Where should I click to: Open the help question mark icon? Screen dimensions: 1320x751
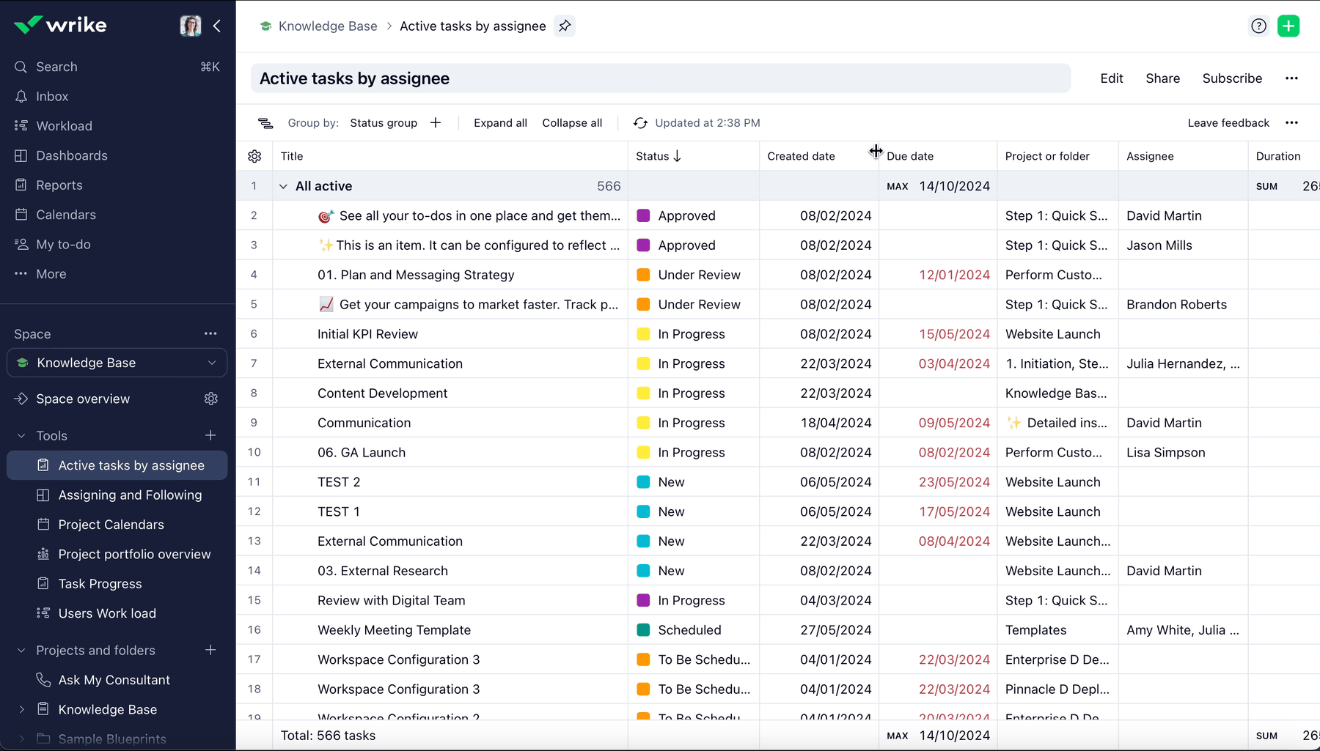1258,26
